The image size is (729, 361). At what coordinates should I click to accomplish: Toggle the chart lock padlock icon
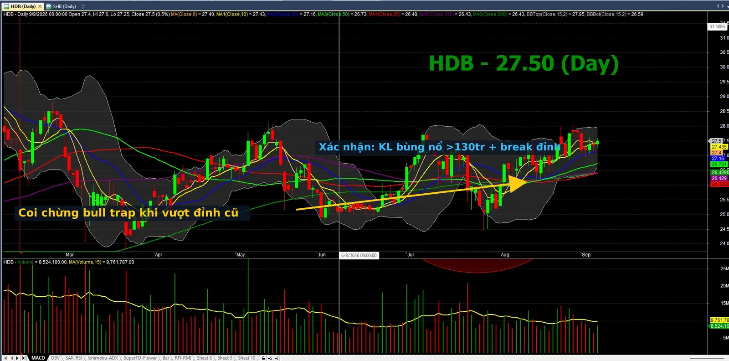click(263, 358)
